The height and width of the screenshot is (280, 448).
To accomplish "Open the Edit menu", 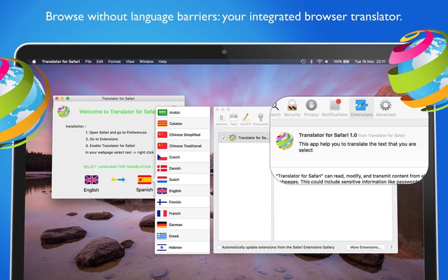I will coord(100,61).
